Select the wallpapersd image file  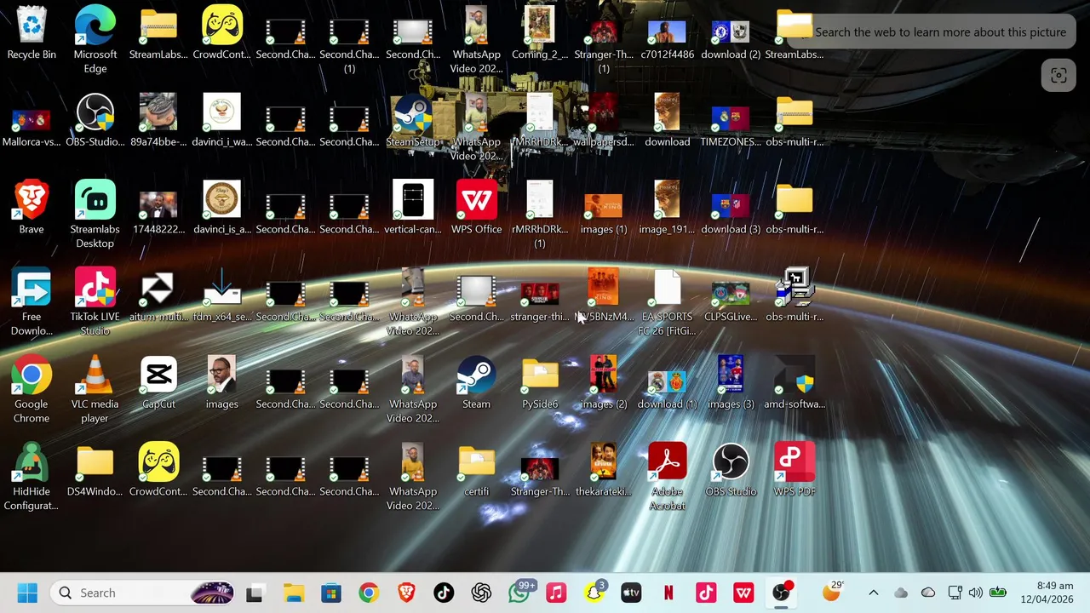(603, 121)
